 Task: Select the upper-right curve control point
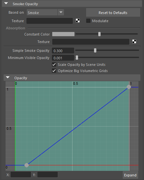coord(129,87)
